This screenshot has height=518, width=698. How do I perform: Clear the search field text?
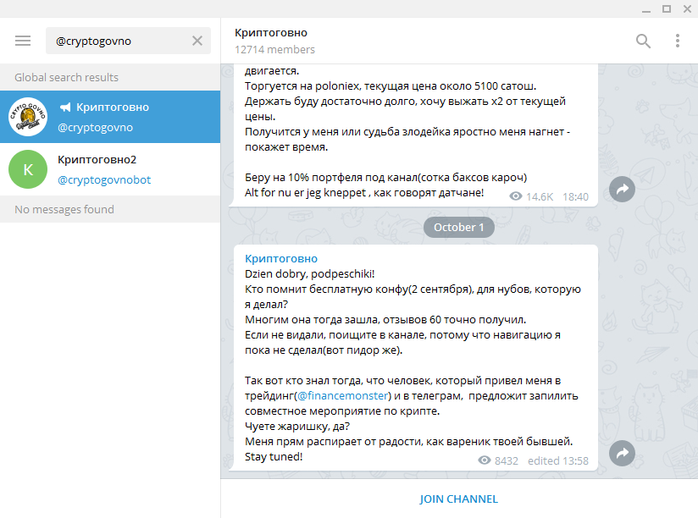pos(197,41)
